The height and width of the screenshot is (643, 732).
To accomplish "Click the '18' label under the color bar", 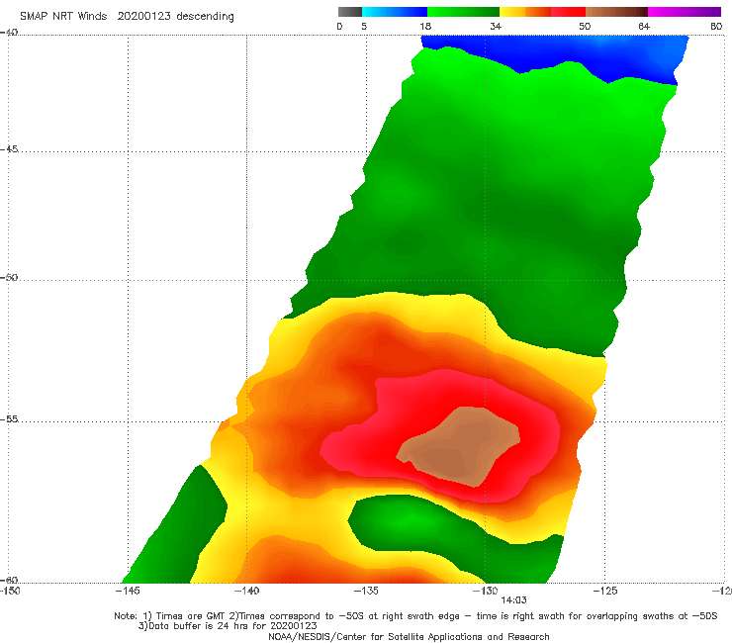I will point(425,27).
